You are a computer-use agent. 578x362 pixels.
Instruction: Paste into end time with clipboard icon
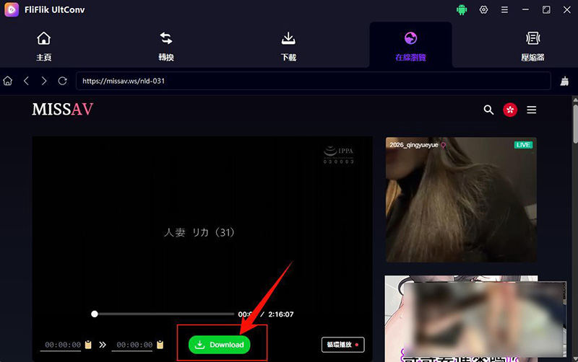(160, 345)
